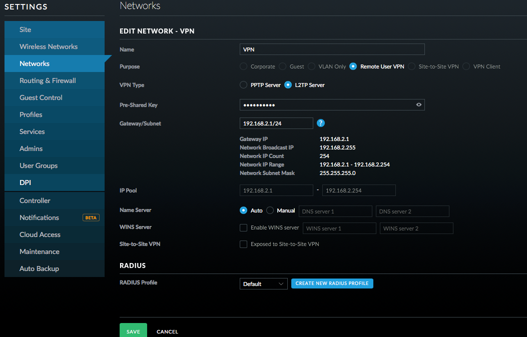Enable the WINS server checkbox

(x=244, y=228)
